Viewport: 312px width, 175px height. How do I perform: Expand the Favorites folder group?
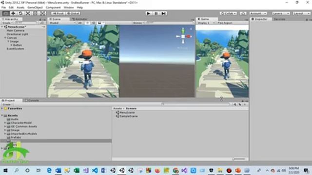[x=2, y=108]
